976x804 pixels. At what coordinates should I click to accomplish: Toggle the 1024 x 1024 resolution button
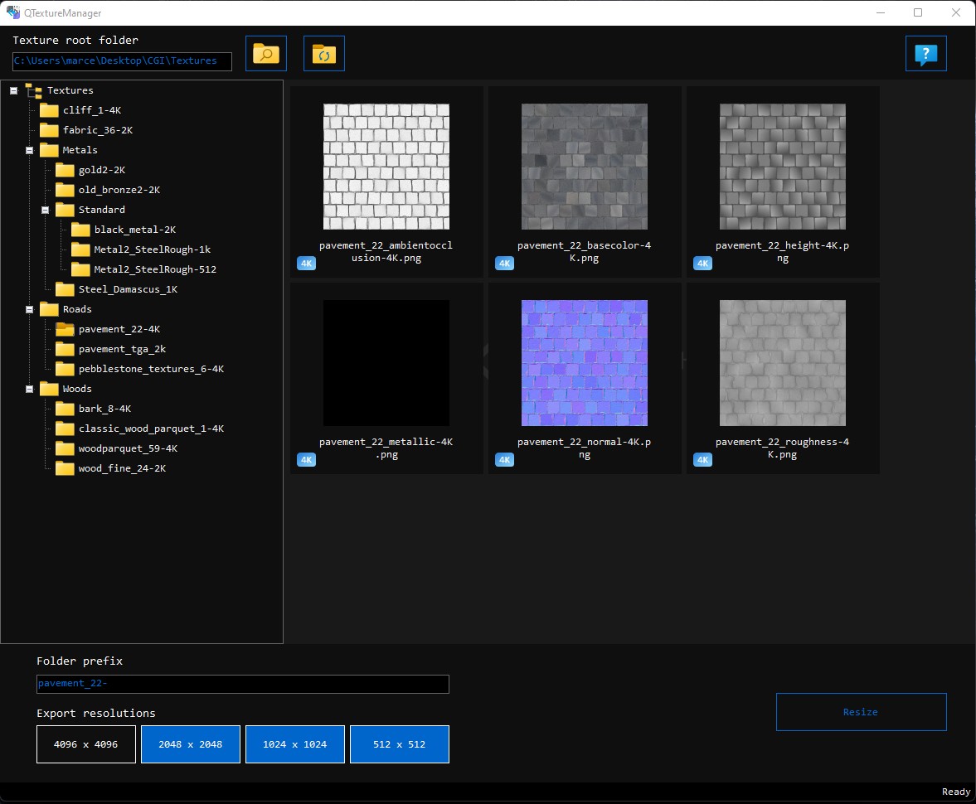pos(295,744)
